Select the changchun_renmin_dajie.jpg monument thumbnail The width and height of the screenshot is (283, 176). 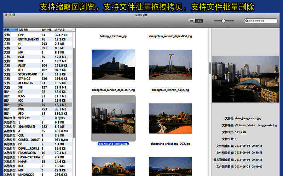point(170,64)
